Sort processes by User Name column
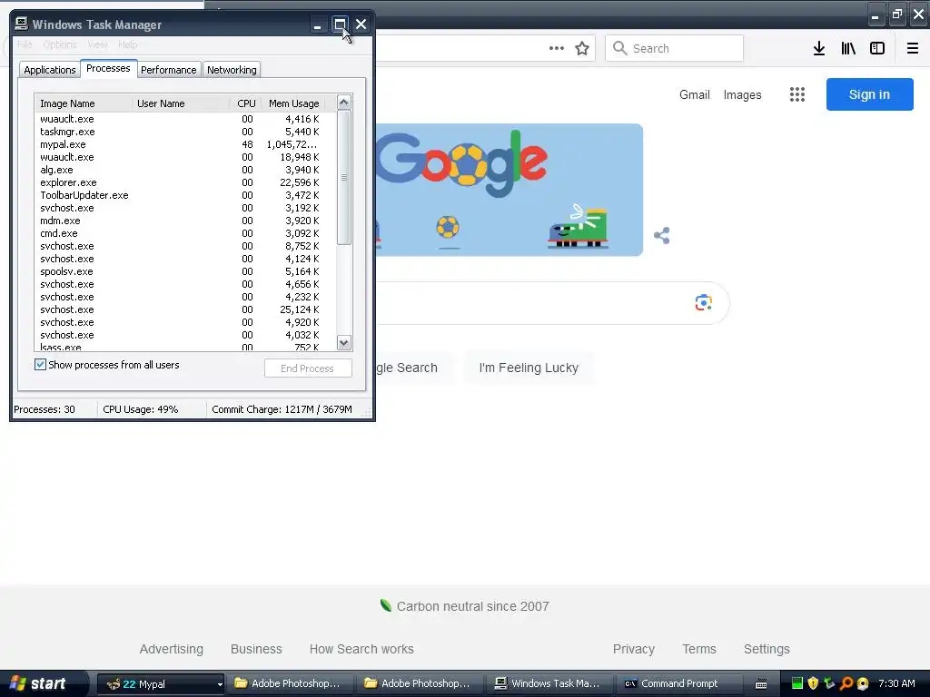930x697 pixels. (181, 103)
